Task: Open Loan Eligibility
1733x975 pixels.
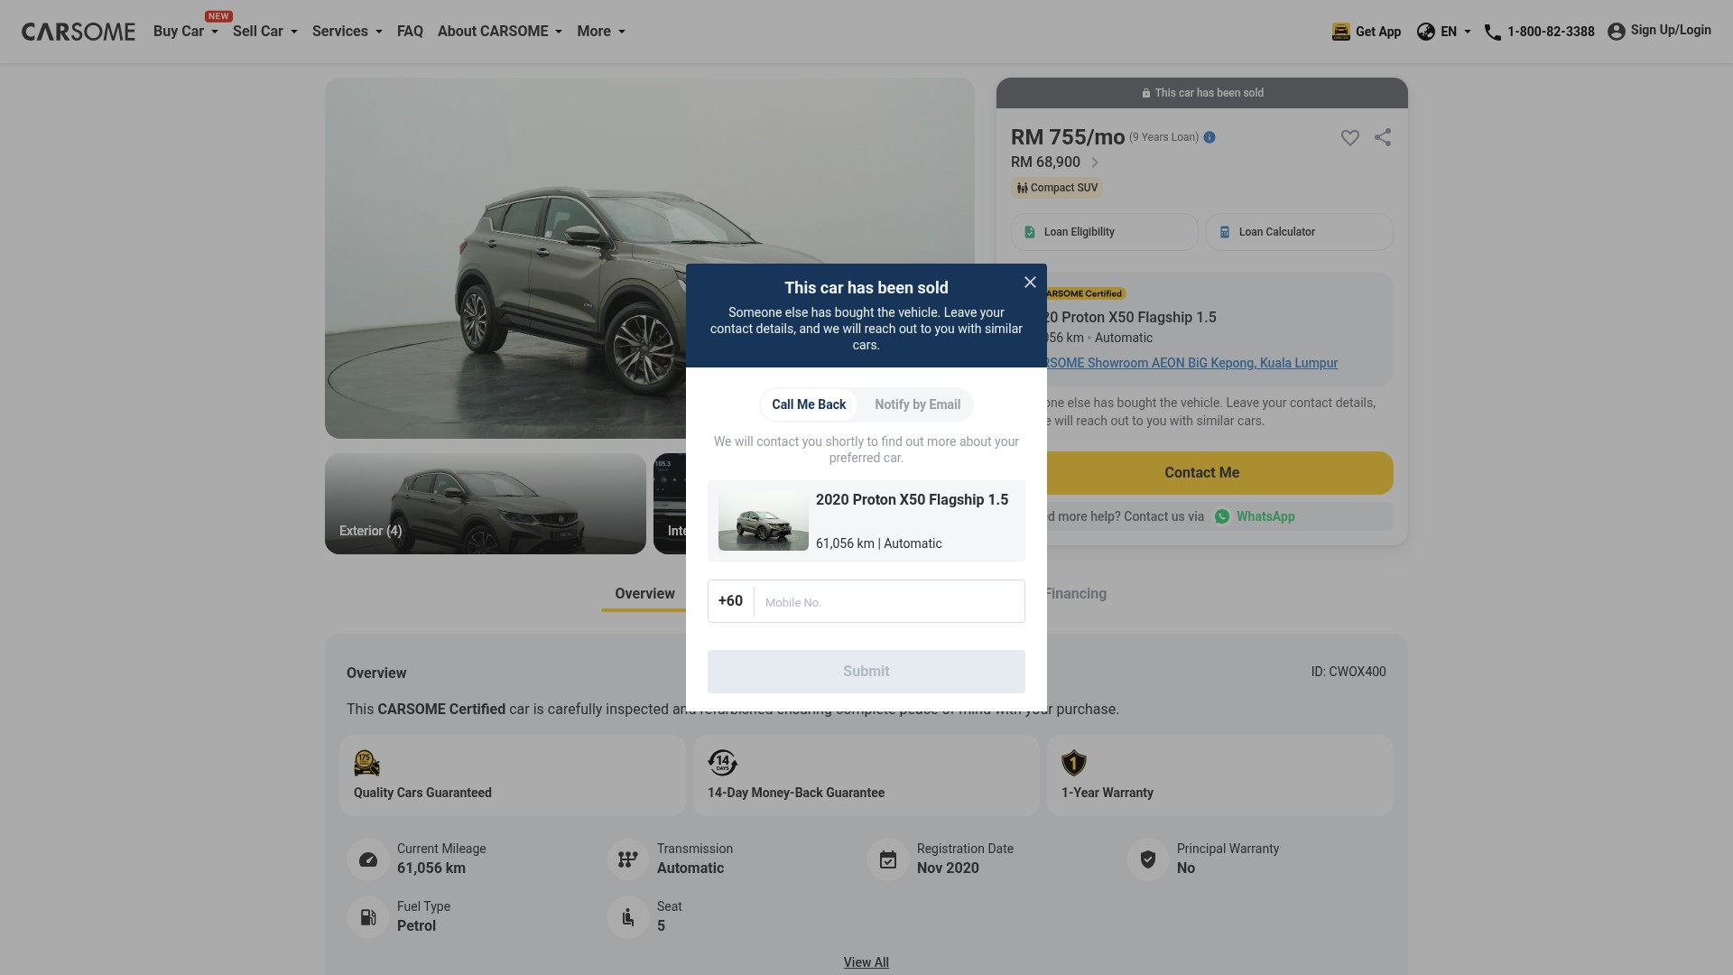Action: 1105,232
